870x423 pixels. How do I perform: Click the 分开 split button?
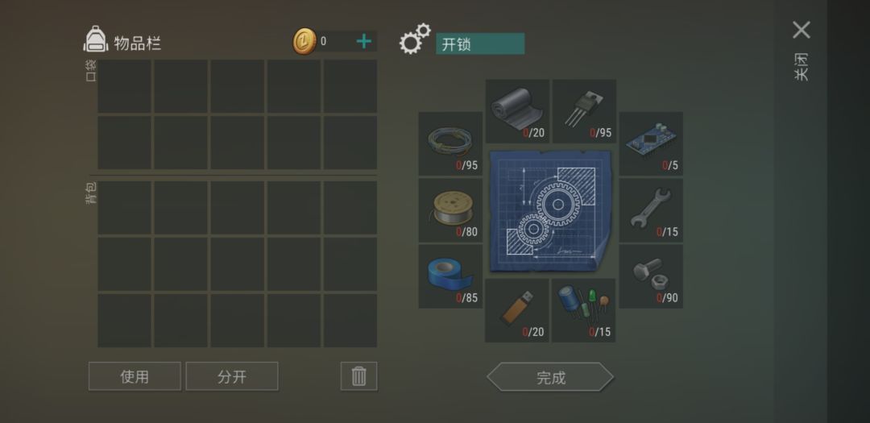232,376
